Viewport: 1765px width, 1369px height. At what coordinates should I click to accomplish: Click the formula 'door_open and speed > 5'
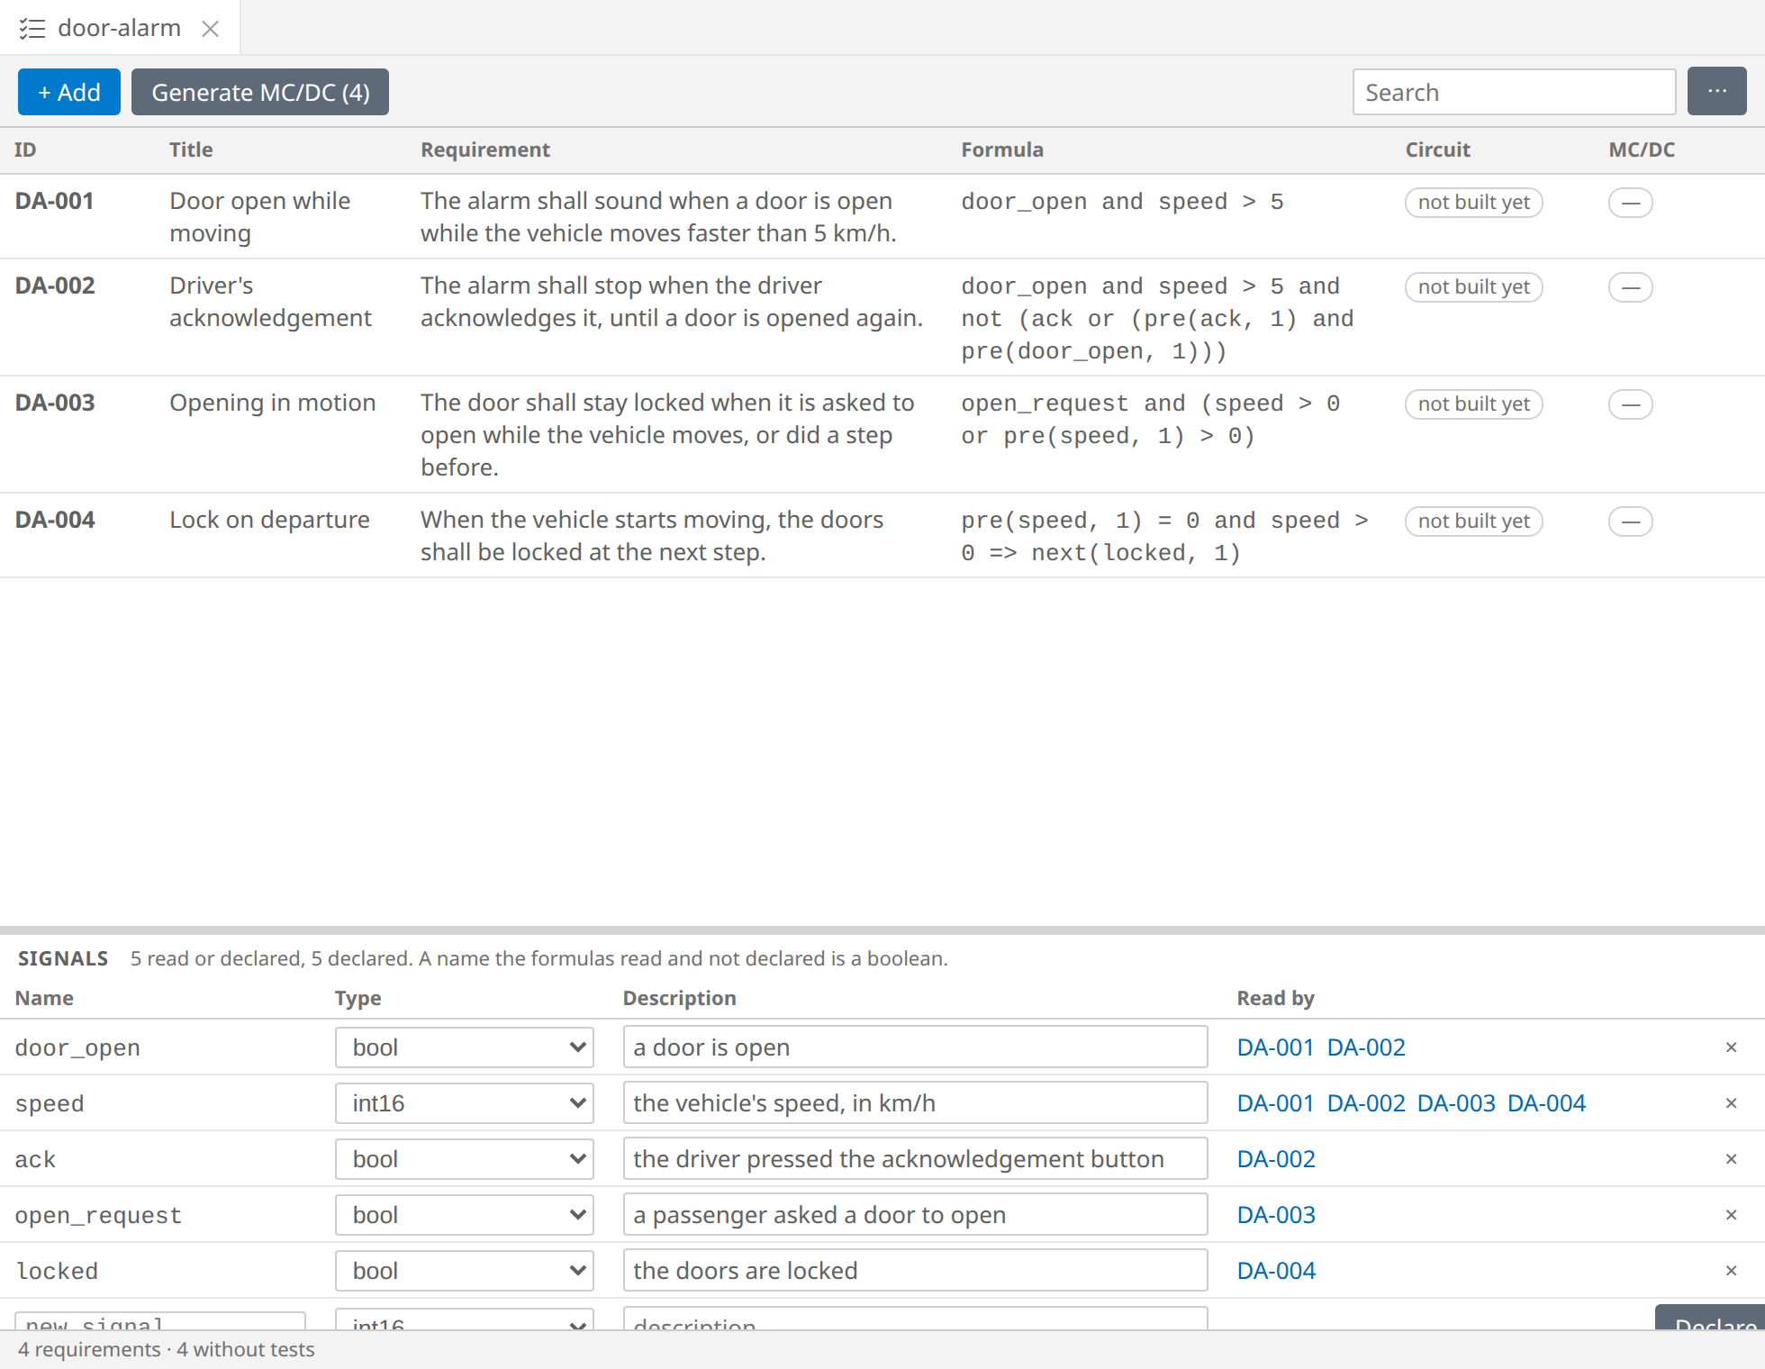1122,202
